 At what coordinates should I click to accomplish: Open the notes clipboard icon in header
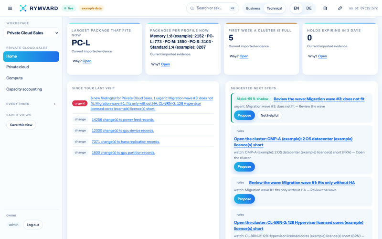[325, 8]
